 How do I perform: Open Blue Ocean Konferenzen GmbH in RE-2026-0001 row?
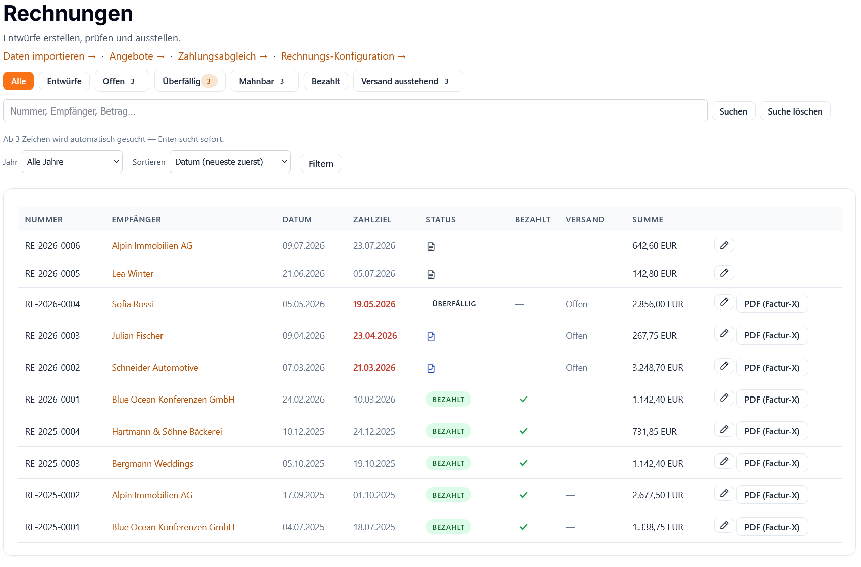click(173, 400)
